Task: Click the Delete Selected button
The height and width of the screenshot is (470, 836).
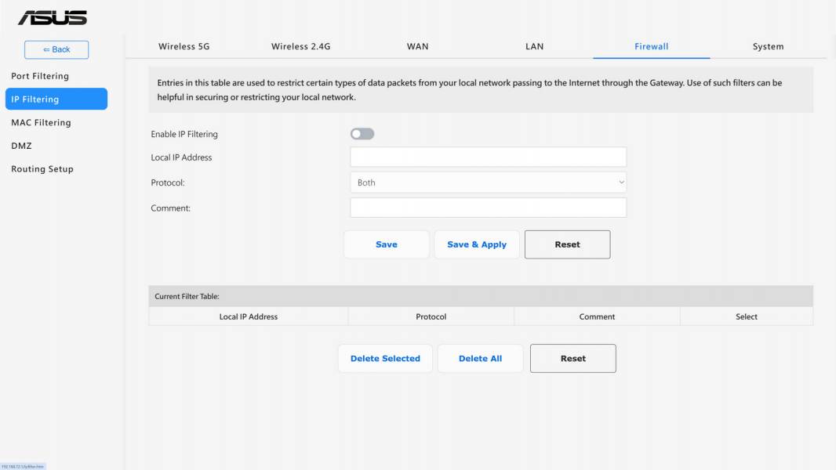Action: (385, 358)
